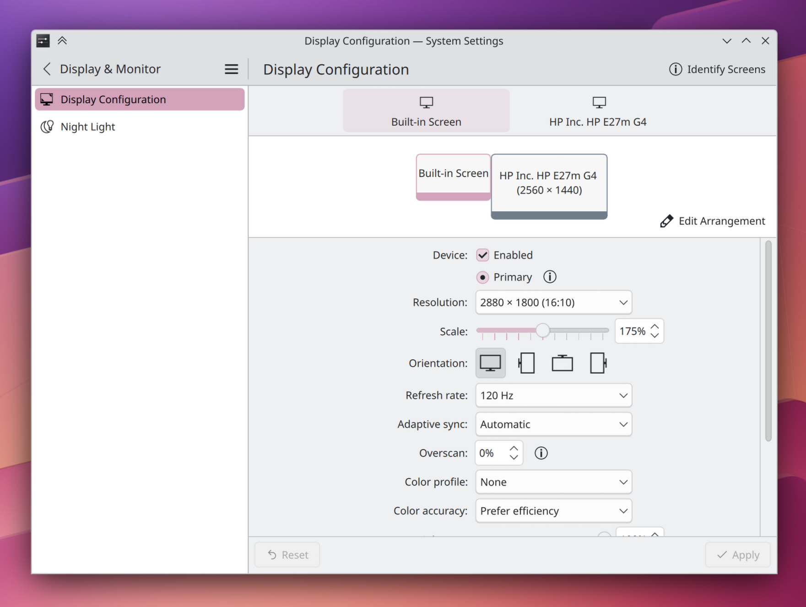Click Edit Arrangement

[x=712, y=221]
